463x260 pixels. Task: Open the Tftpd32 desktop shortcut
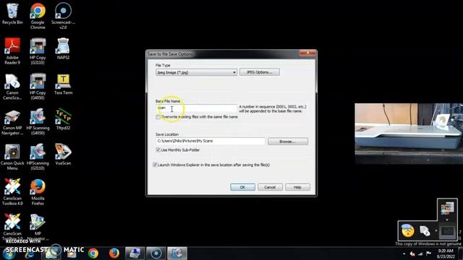[63, 119]
